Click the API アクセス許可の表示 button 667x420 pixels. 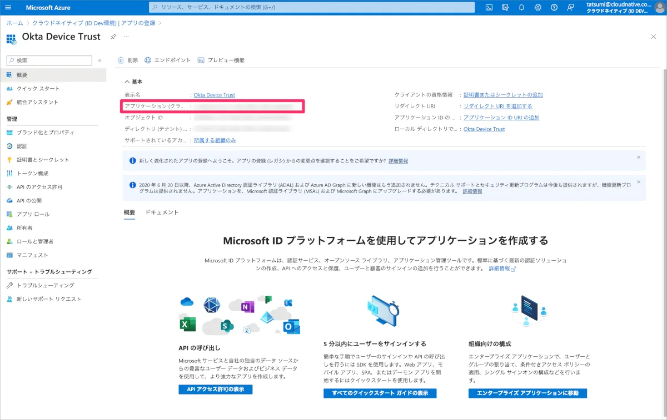216,389
